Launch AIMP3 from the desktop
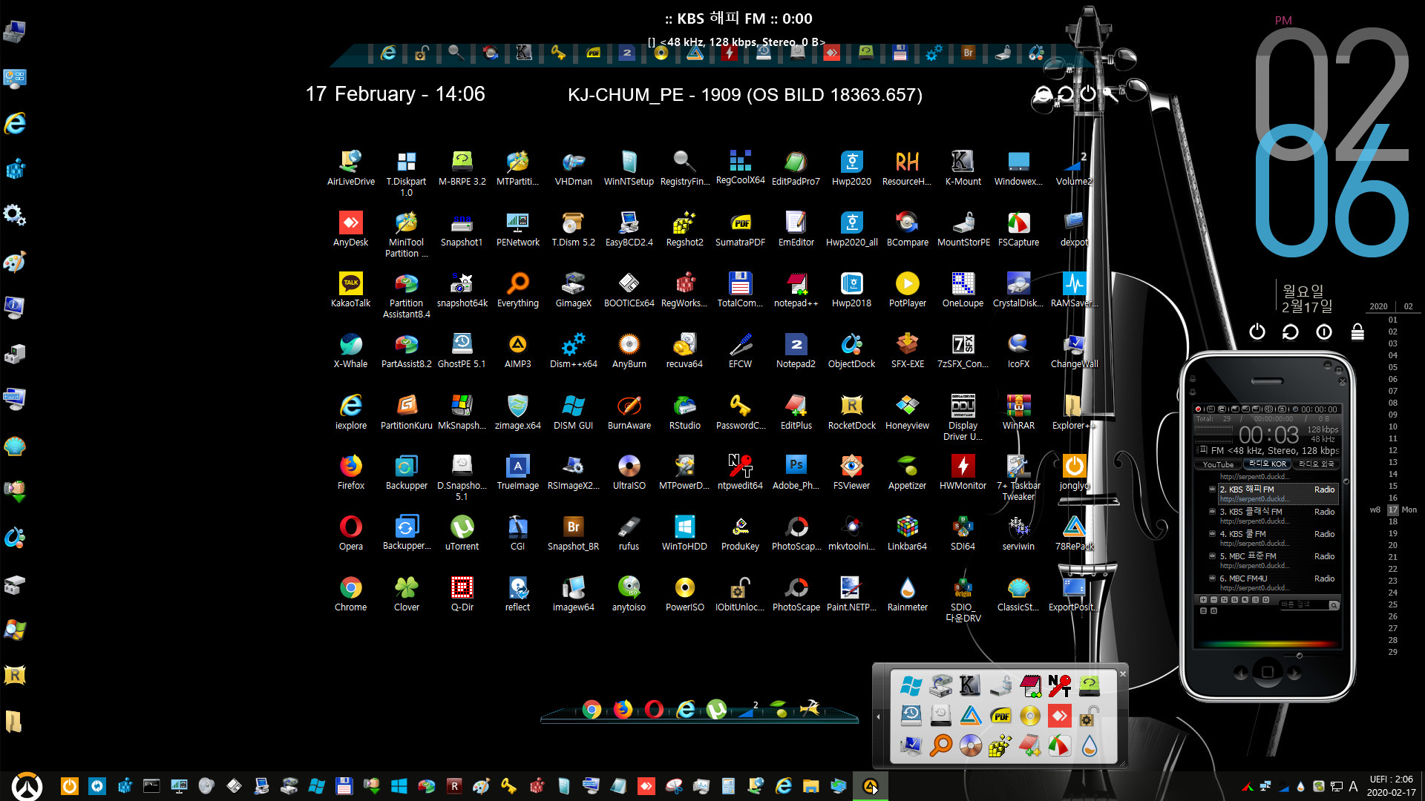The height and width of the screenshot is (801, 1425). (517, 350)
